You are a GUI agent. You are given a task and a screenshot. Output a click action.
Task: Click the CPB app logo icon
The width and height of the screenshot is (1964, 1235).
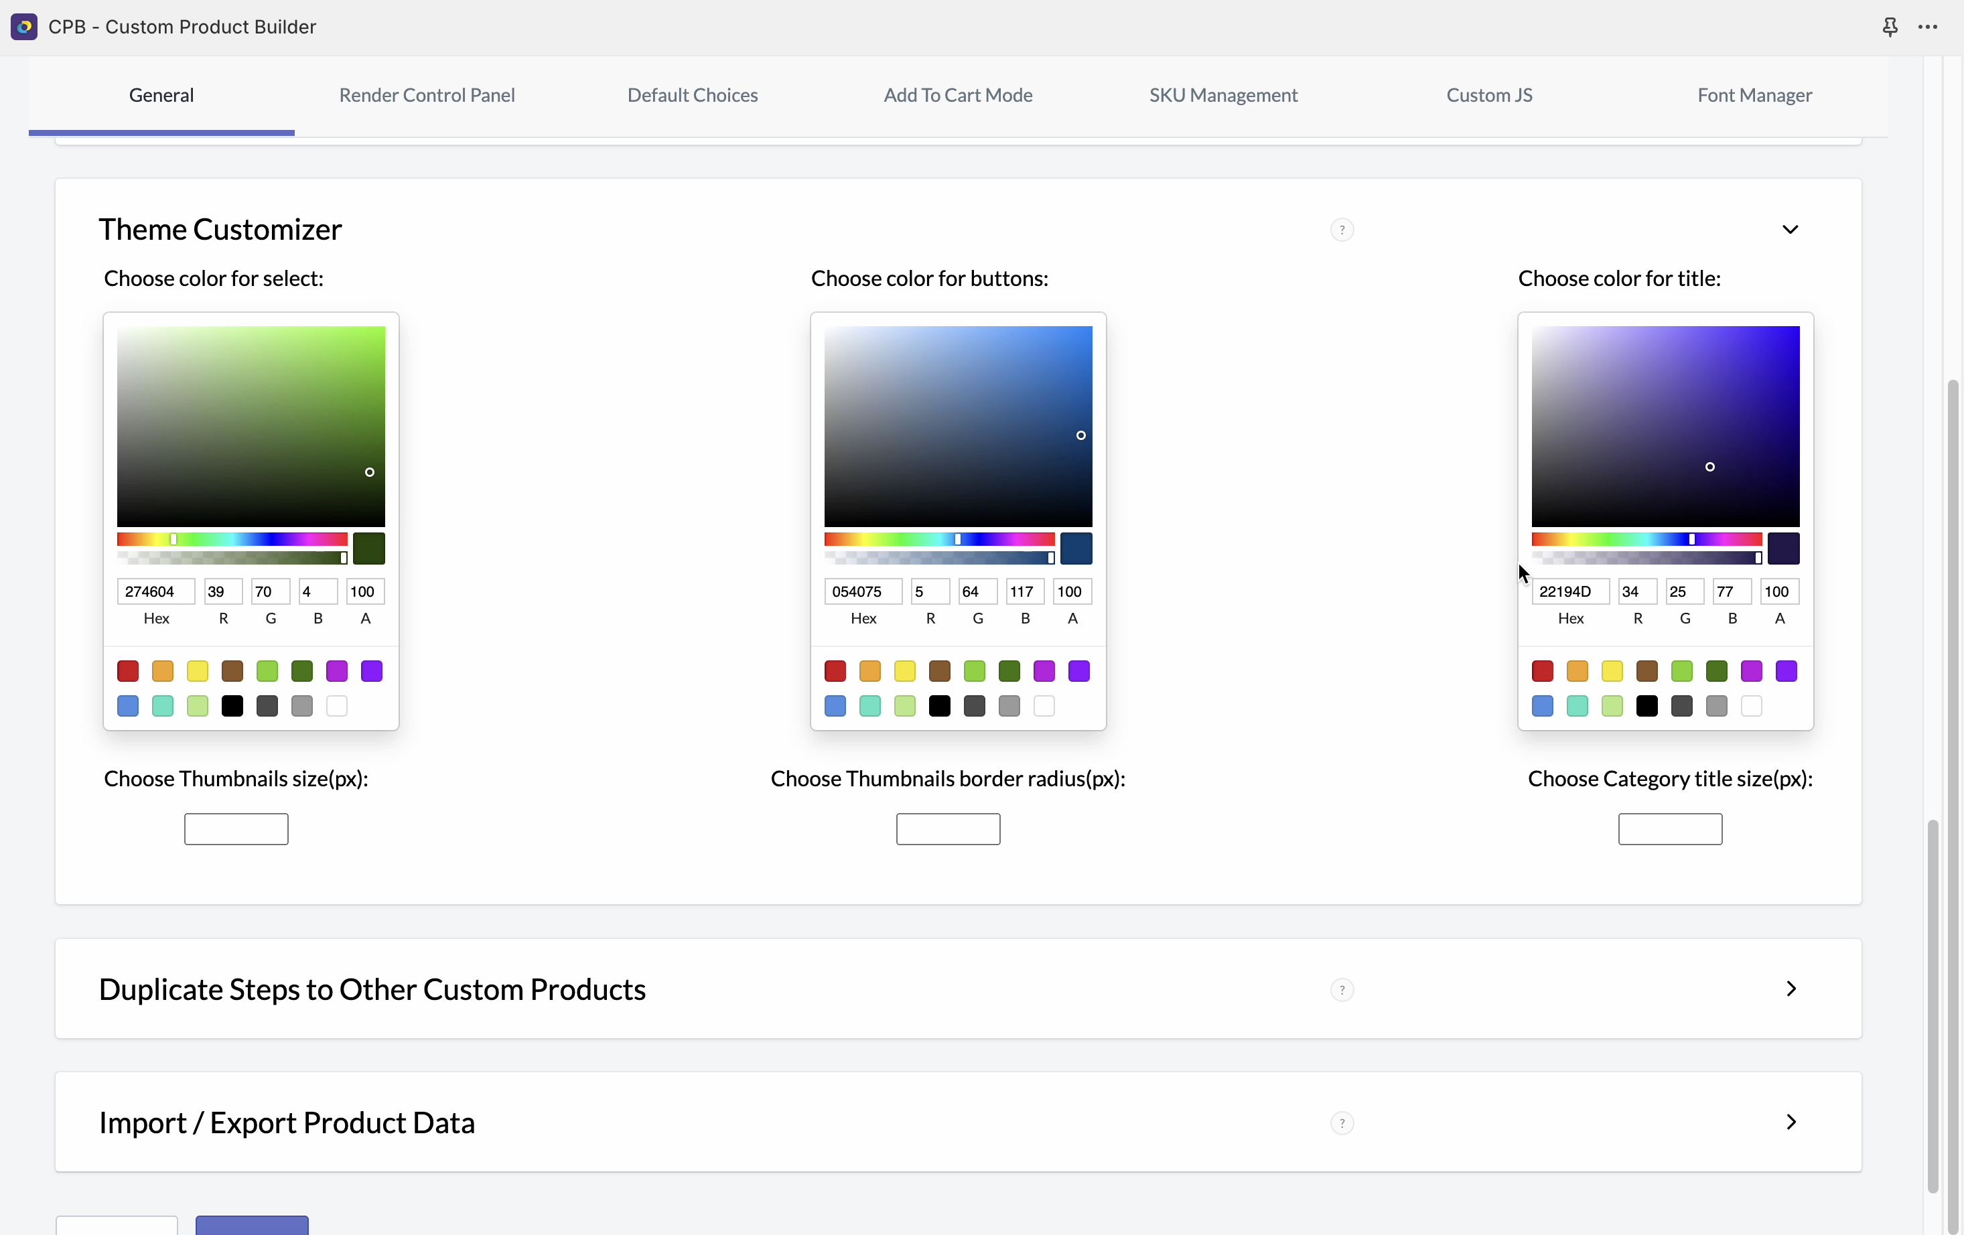23,27
